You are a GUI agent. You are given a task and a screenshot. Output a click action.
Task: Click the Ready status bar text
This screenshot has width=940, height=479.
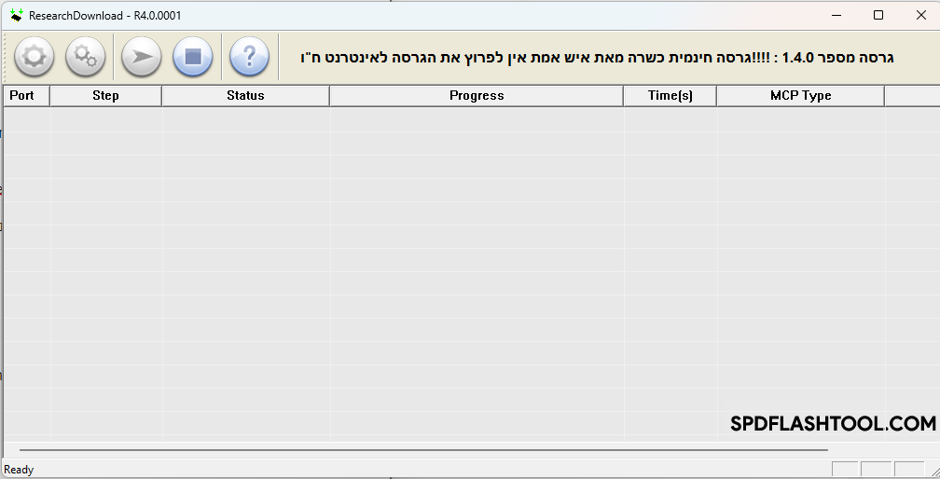coord(19,470)
